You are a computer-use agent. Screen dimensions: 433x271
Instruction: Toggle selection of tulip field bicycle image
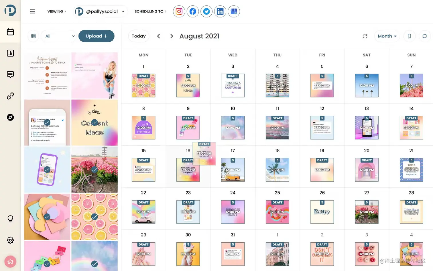(x=95, y=169)
